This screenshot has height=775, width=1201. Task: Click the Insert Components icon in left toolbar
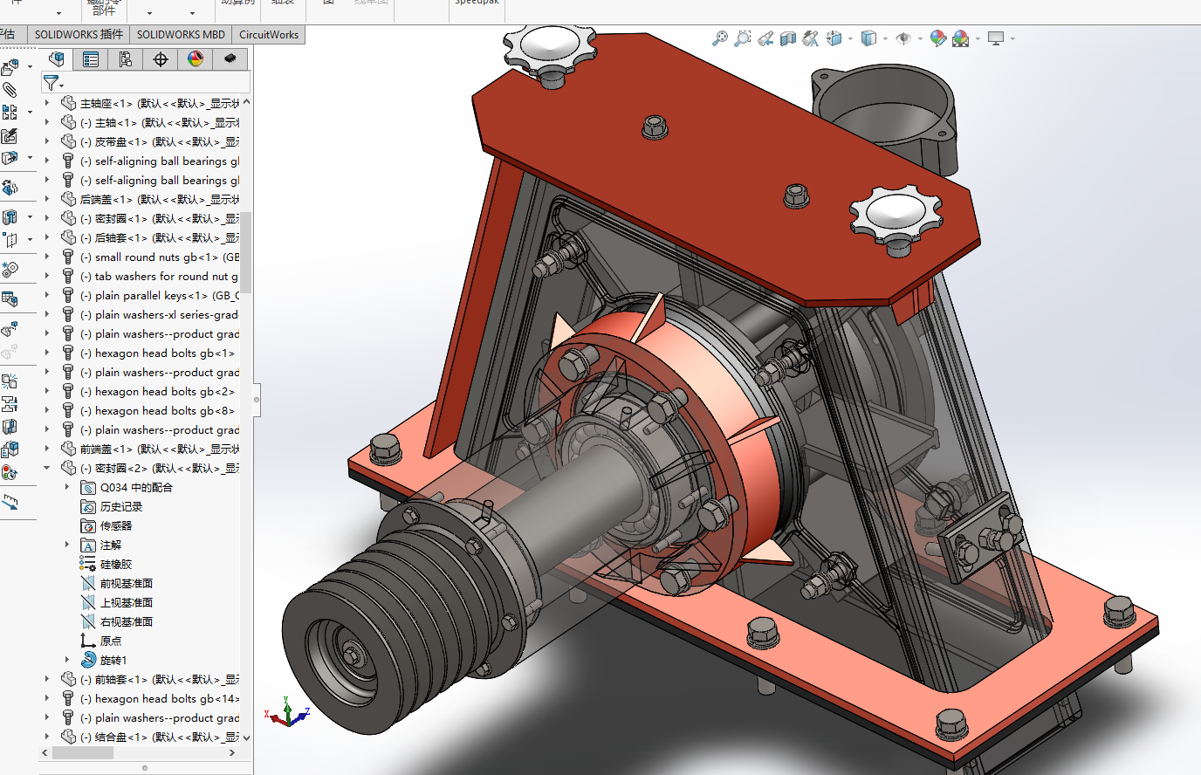pyautogui.click(x=10, y=67)
